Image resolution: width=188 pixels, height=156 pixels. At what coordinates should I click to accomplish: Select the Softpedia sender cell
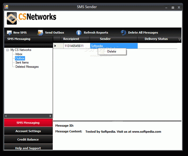[x=114, y=46]
